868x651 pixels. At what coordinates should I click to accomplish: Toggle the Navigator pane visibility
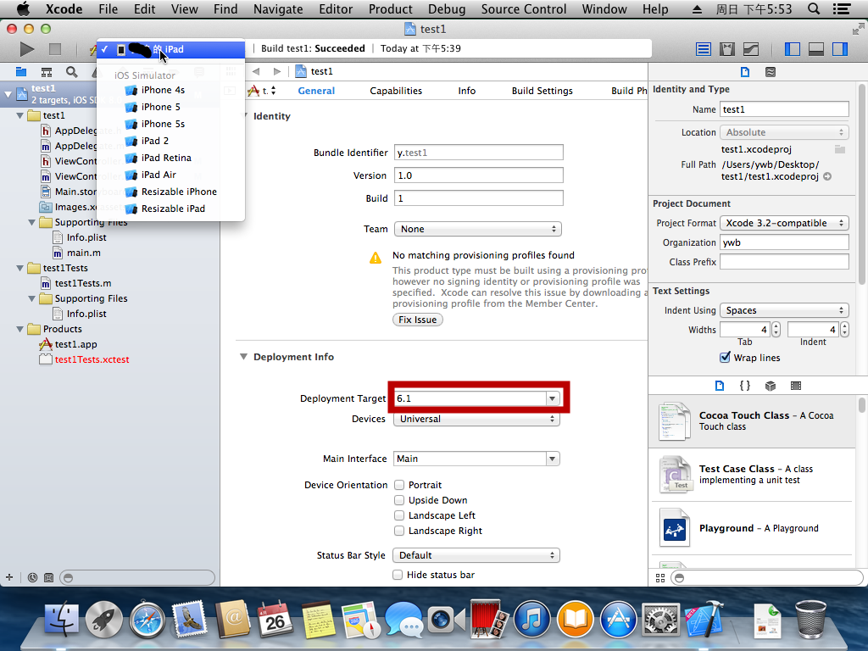(793, 49)
